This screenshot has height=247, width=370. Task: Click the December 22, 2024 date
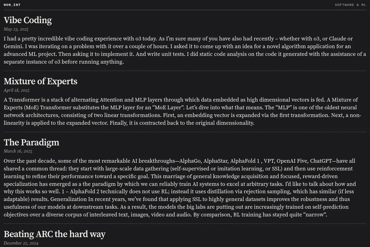21,243
